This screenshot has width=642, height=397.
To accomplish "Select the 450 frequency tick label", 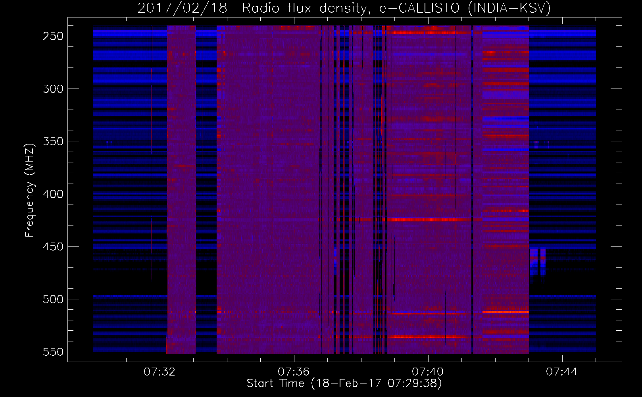I will pos(53,247).
